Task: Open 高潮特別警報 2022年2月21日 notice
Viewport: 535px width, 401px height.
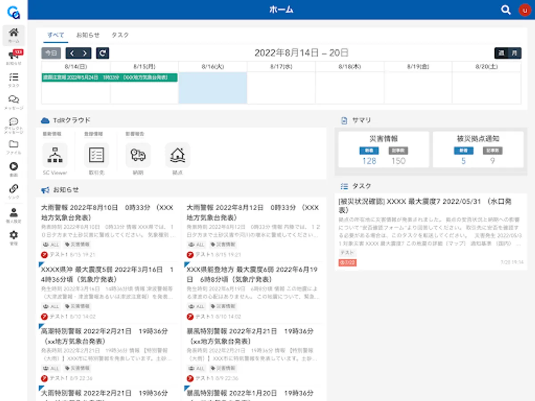Action: [x=105, y=336]
